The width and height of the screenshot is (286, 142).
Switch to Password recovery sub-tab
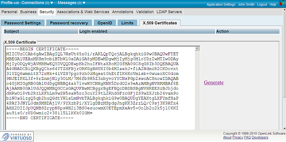click(x=69, y=23)
